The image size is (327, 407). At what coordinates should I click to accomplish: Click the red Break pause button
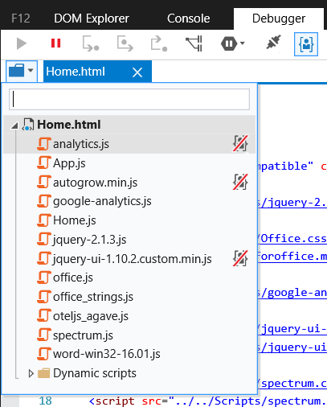56,43
